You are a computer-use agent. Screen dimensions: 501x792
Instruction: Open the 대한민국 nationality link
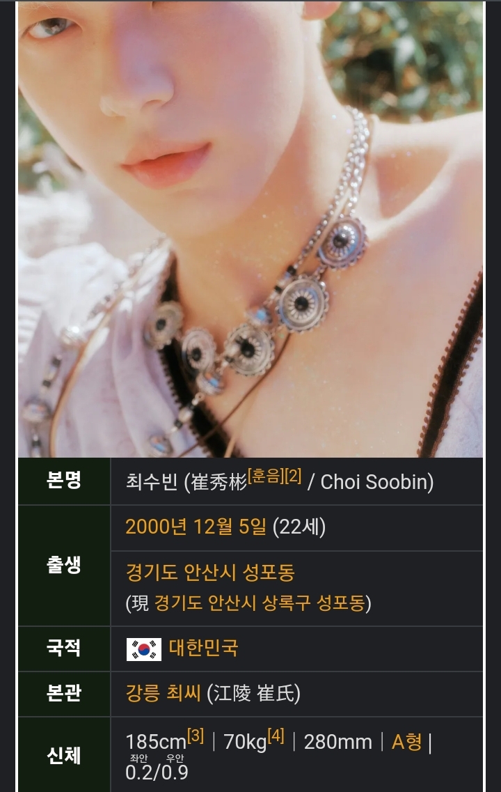(x=203, y=648)
